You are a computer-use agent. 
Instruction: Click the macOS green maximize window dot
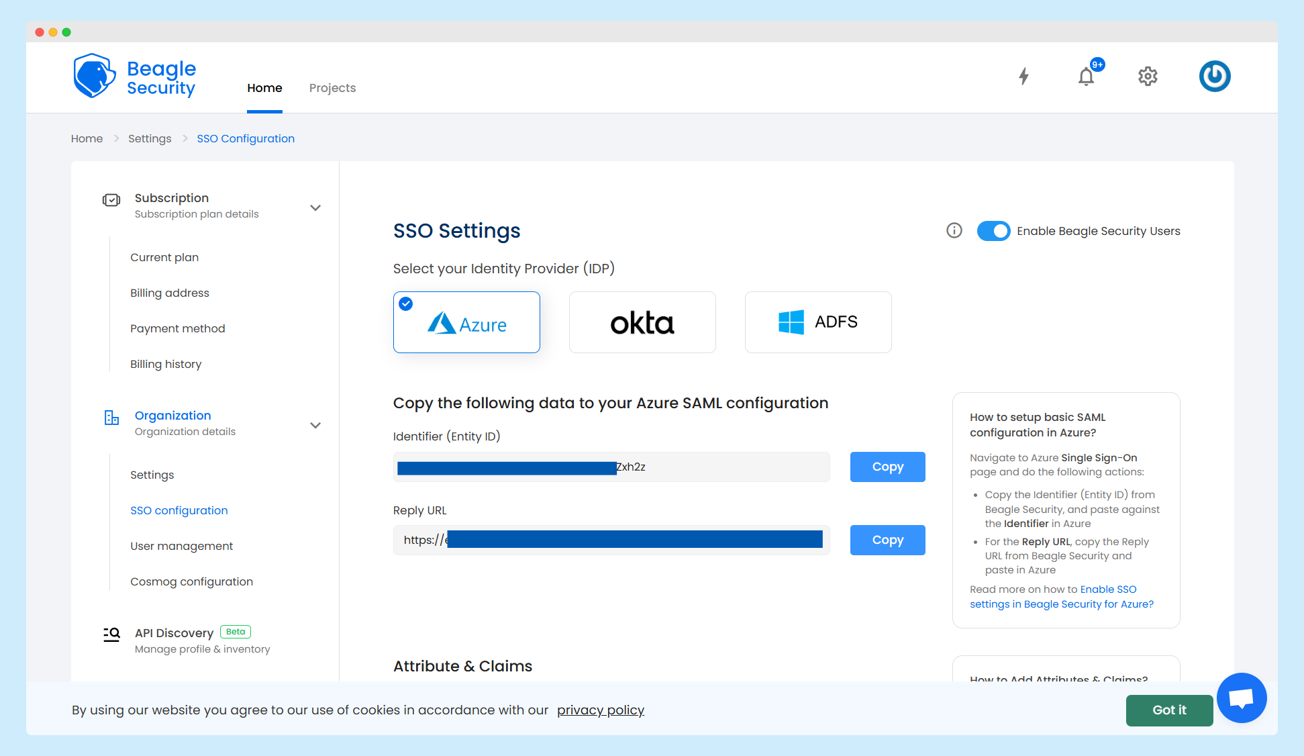[66, 32]
